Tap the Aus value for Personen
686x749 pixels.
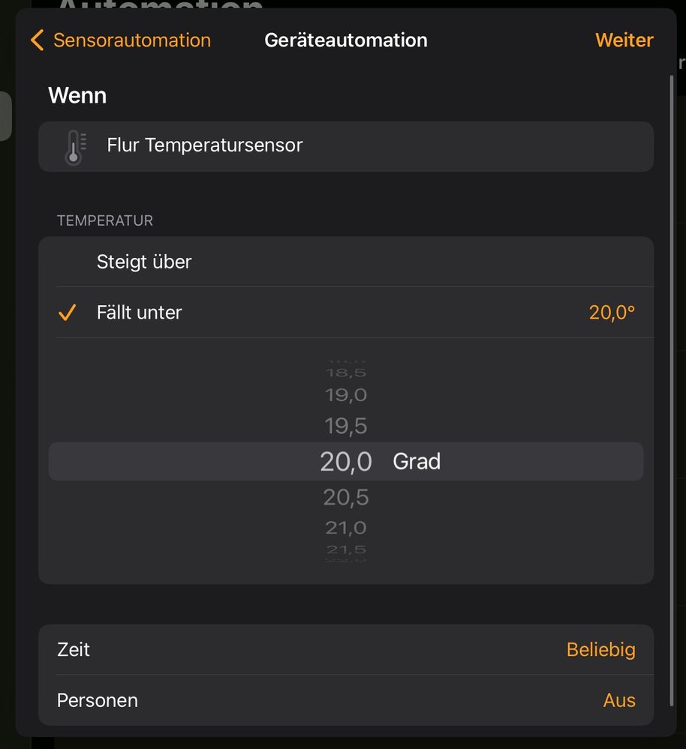[x=619, y=700]
